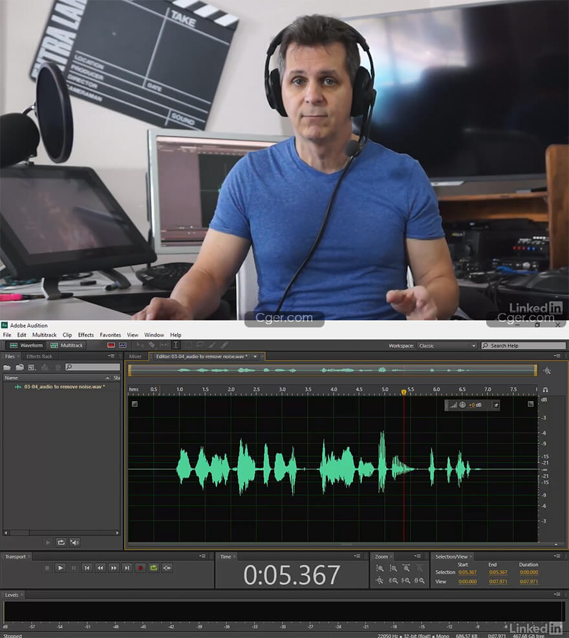Open the Favorites menu
Image resolution: width=569 pixels, height=638 pixels.
coord(110,335)
